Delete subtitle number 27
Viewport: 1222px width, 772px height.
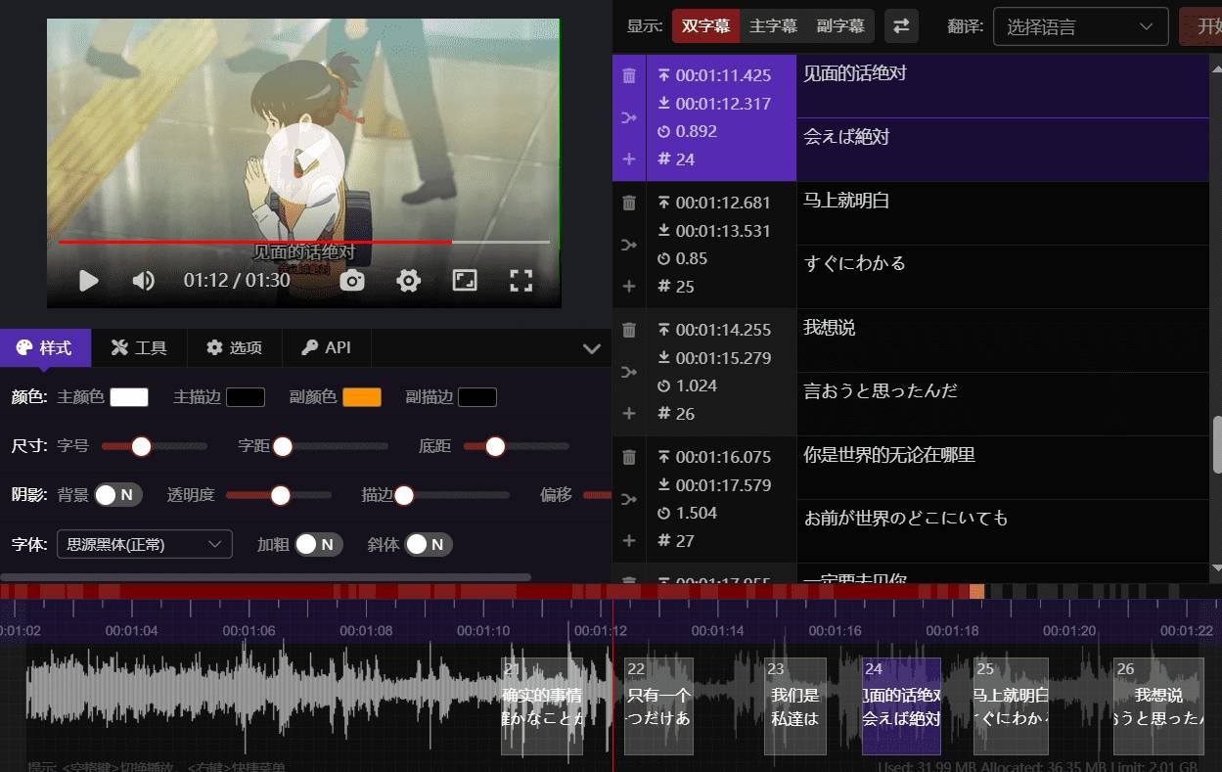point(629,457)
